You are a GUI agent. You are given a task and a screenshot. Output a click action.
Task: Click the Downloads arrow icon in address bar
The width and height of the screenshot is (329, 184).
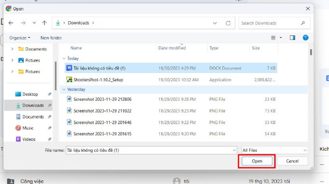coord(58,23)
